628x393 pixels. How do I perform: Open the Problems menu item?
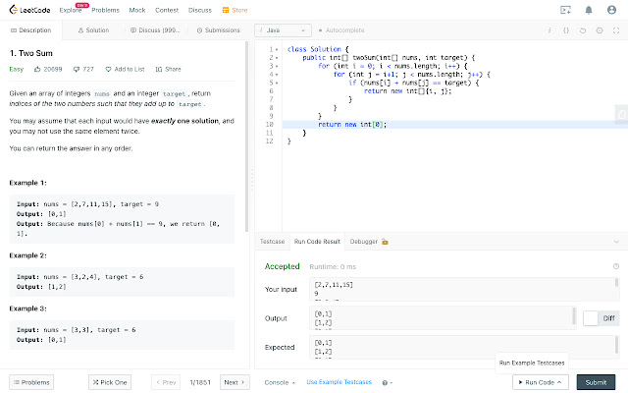[x=105, y=10]
